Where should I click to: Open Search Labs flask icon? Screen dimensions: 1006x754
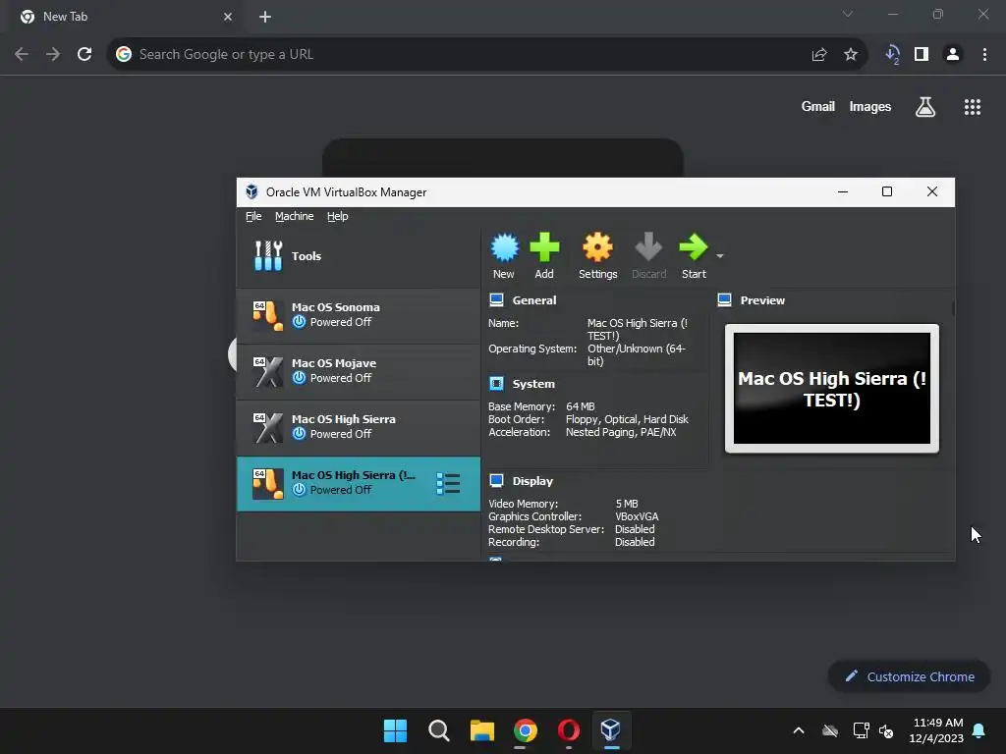tap(925, 107)
